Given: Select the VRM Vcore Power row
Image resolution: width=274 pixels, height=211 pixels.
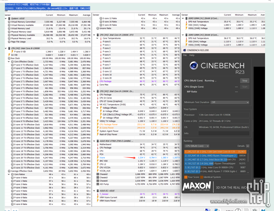Looking at the screenshot, I should (x=136, y=201).
